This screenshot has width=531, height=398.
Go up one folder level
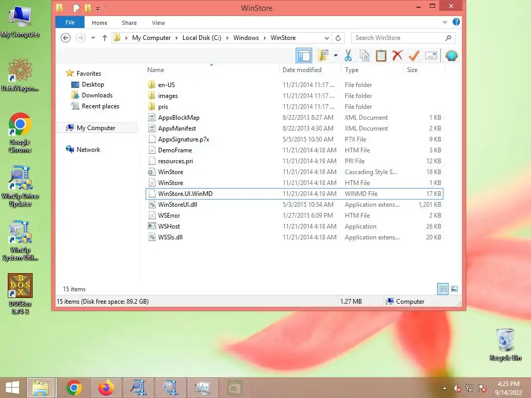[105, 38]
